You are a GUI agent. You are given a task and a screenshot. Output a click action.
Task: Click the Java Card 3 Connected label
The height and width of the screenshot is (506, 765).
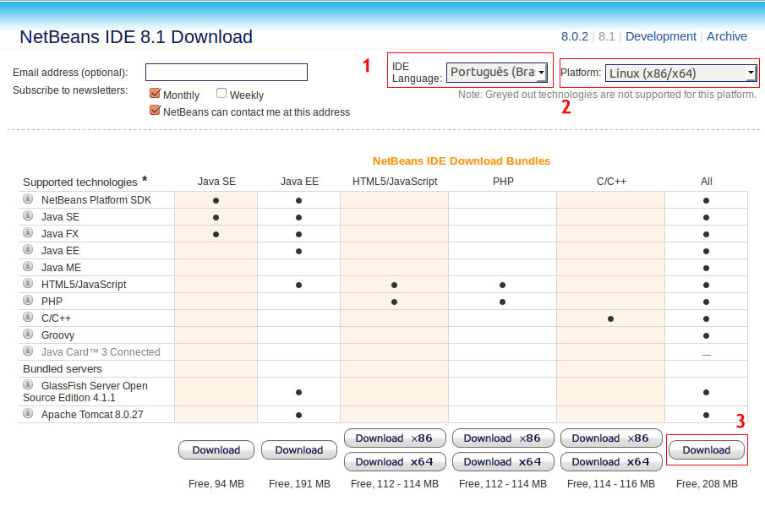101,352
